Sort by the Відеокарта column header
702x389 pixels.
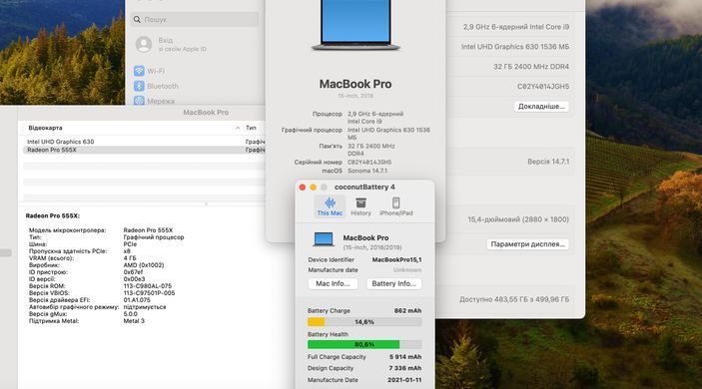click(x=45, y=128)
